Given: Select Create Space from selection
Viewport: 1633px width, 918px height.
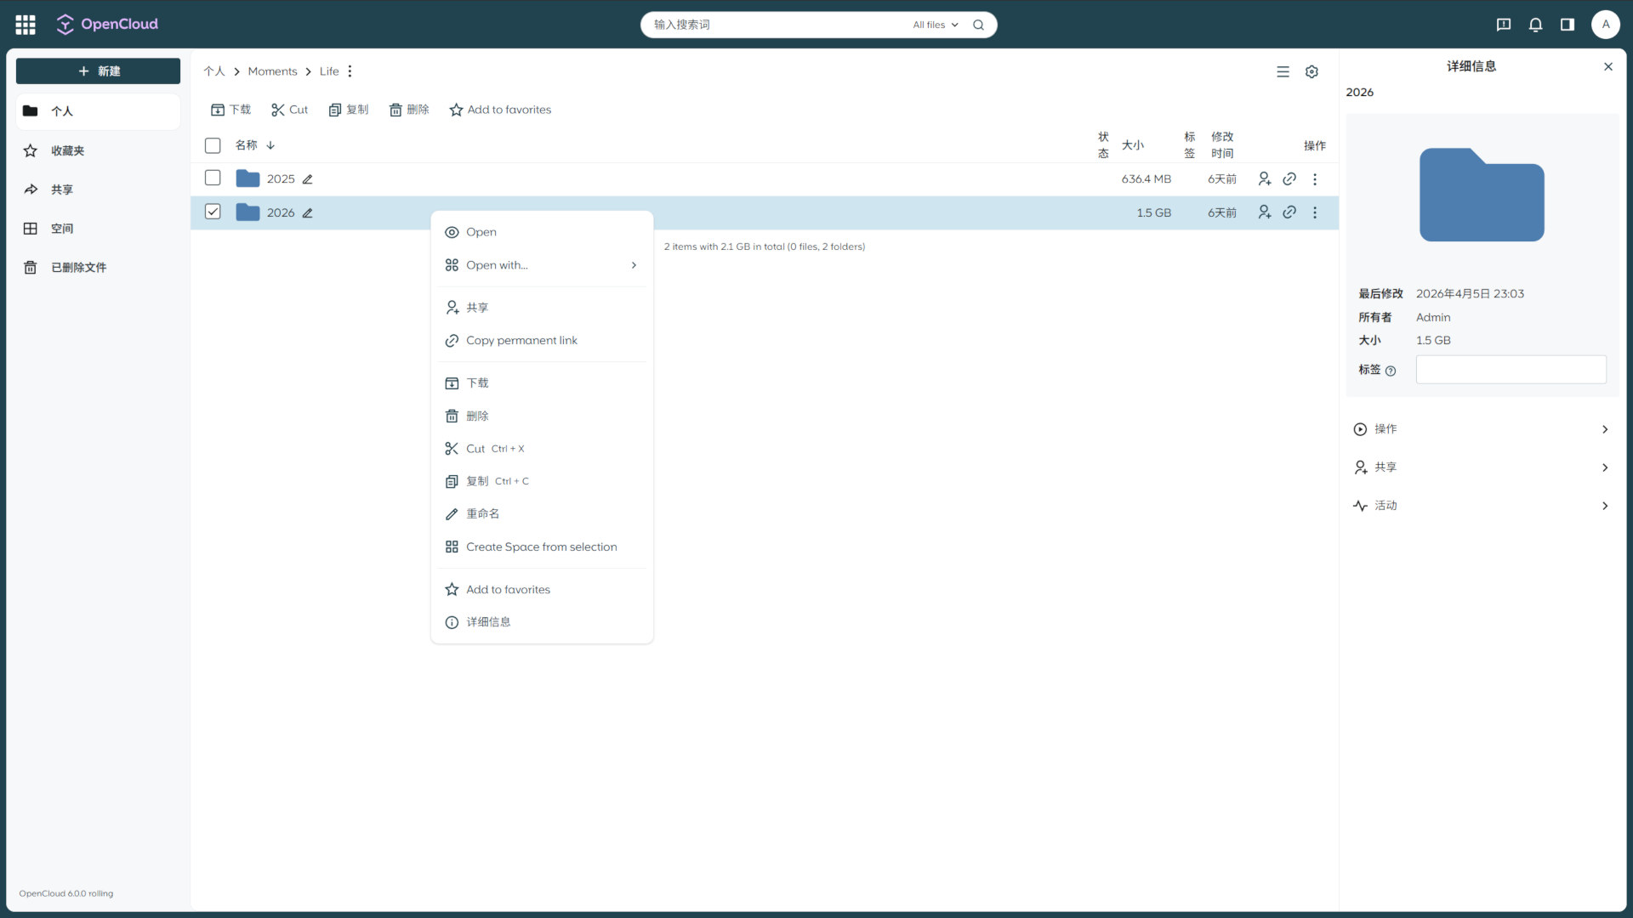Looking at the screenshot, I should tap(541, 547).
